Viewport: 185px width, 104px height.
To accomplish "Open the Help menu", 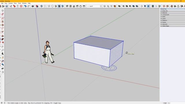I will click(x=29, y=3).
